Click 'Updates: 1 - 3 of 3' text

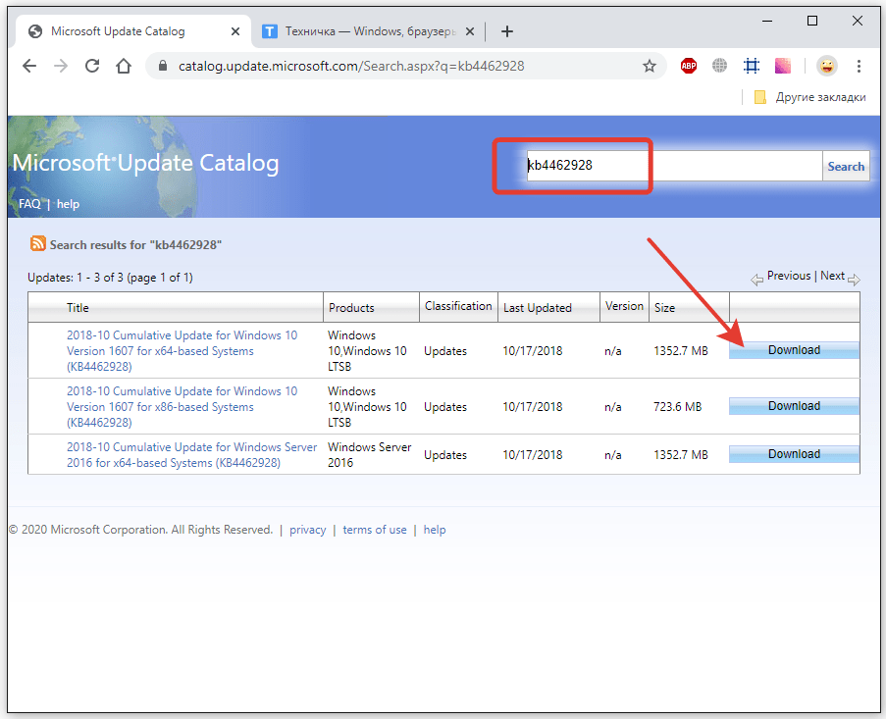(x=76, y=278)
